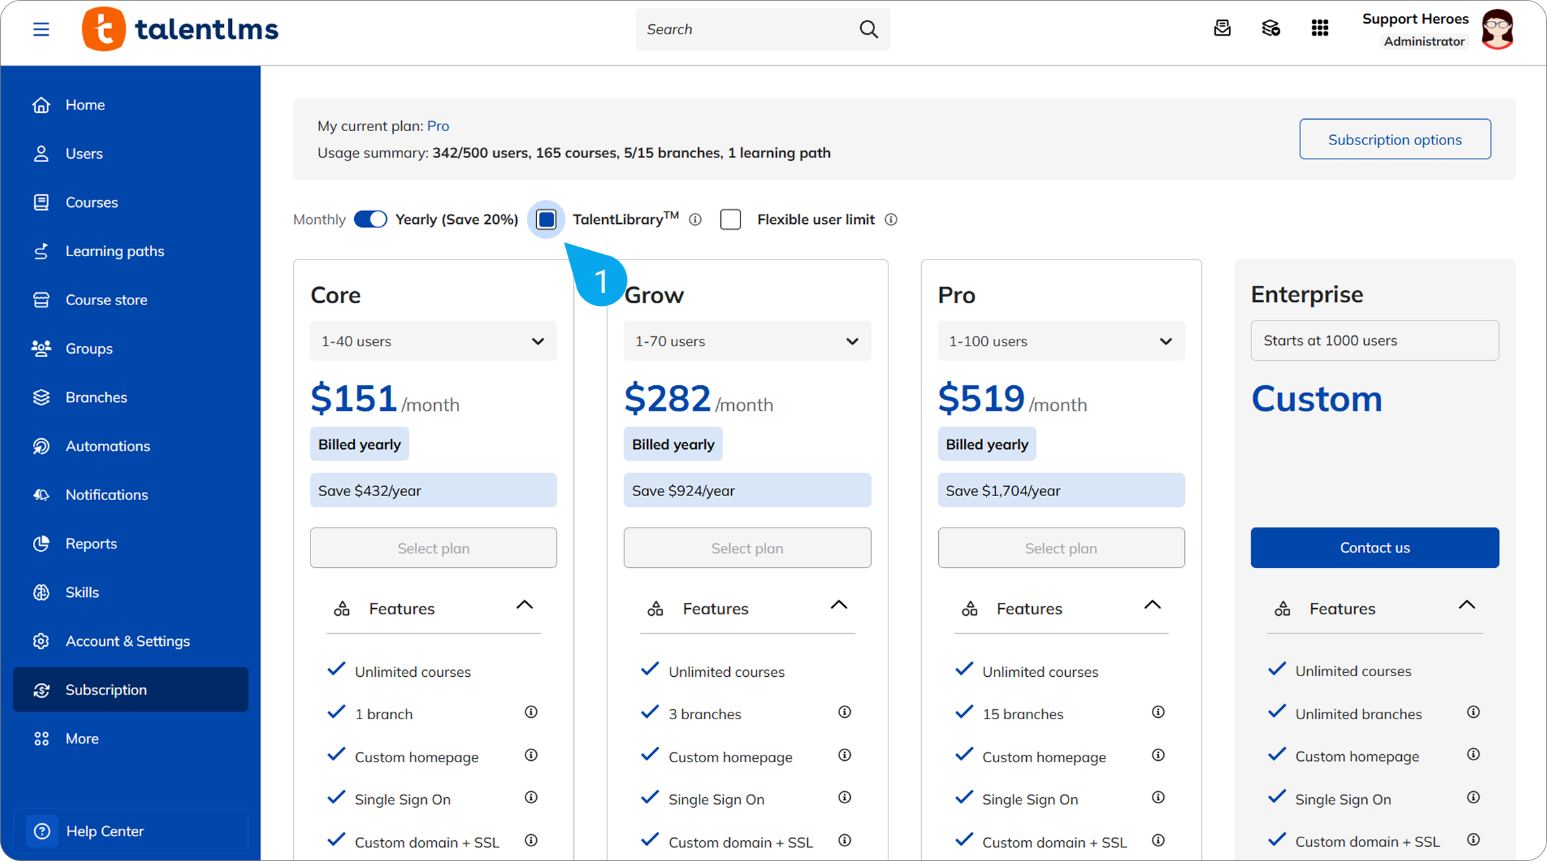Select Subscription in sidebar

pos(130,690)
